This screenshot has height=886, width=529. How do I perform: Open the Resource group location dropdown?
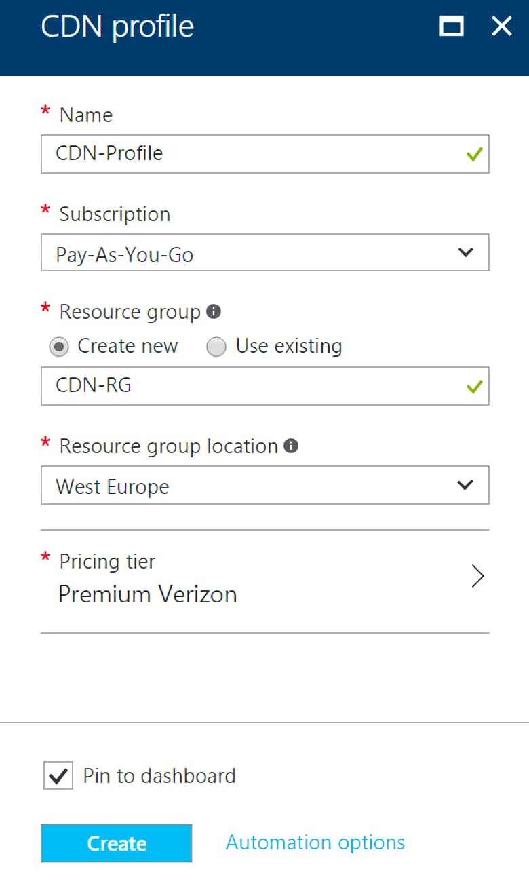264,484
